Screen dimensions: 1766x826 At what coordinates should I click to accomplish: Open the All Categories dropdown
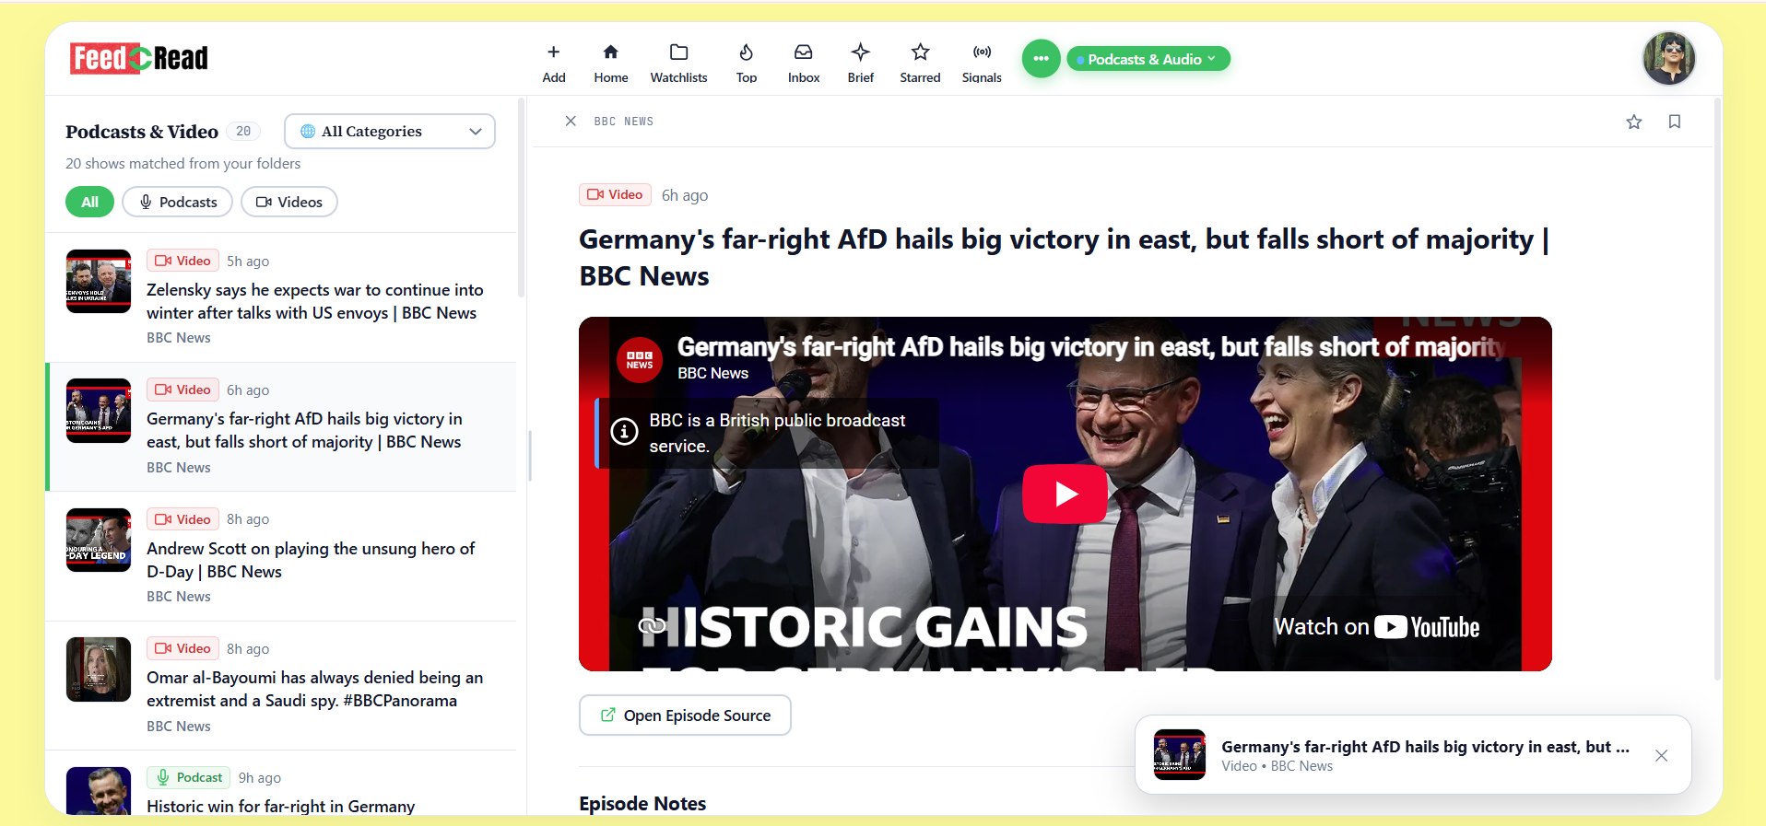coord(390,131)
